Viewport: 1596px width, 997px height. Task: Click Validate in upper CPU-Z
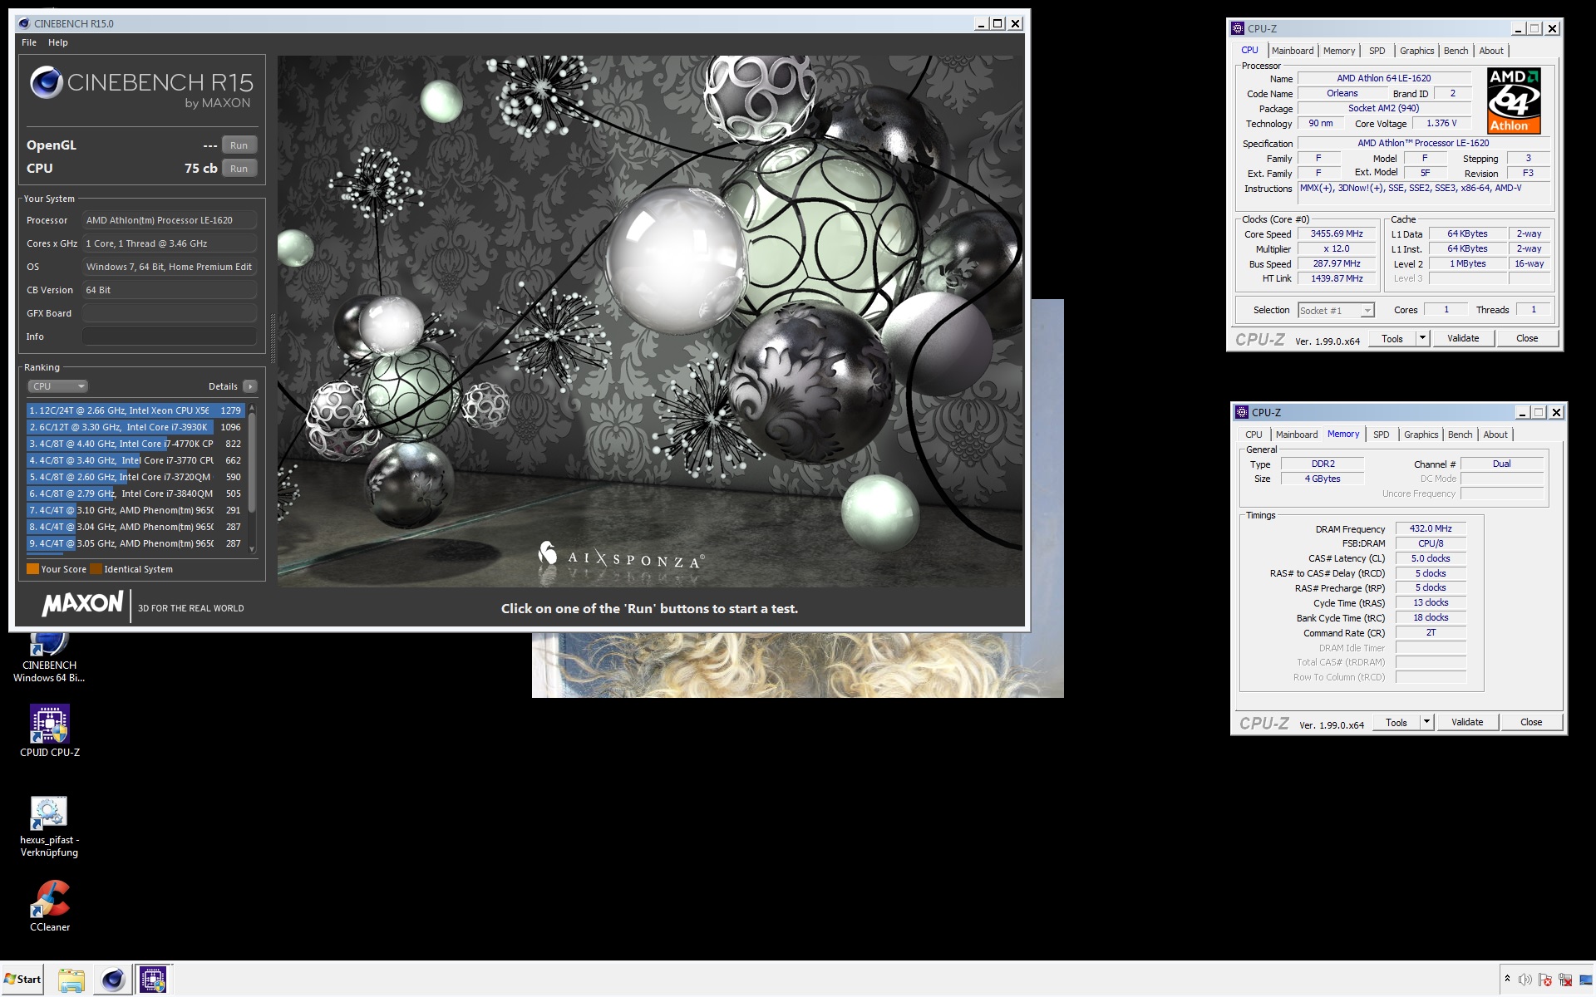coord(1463,339)
